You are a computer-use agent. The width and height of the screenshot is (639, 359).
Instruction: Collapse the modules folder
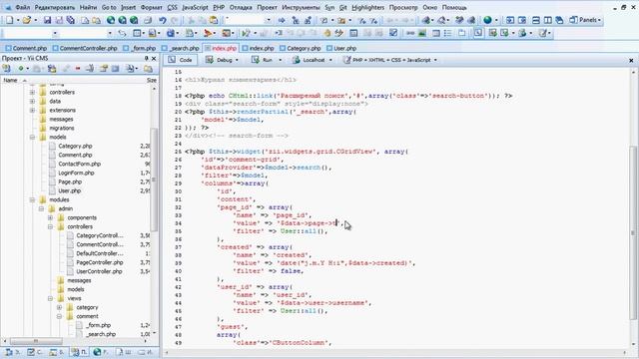[x=32, y=199]
